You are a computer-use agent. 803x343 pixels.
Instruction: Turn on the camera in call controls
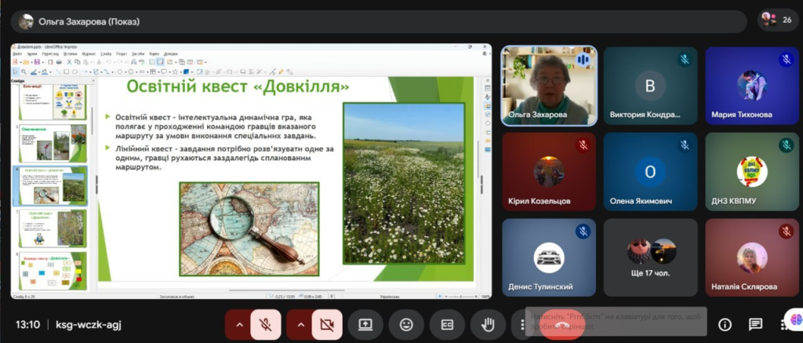pyautogui.click(x=327, y=324)
